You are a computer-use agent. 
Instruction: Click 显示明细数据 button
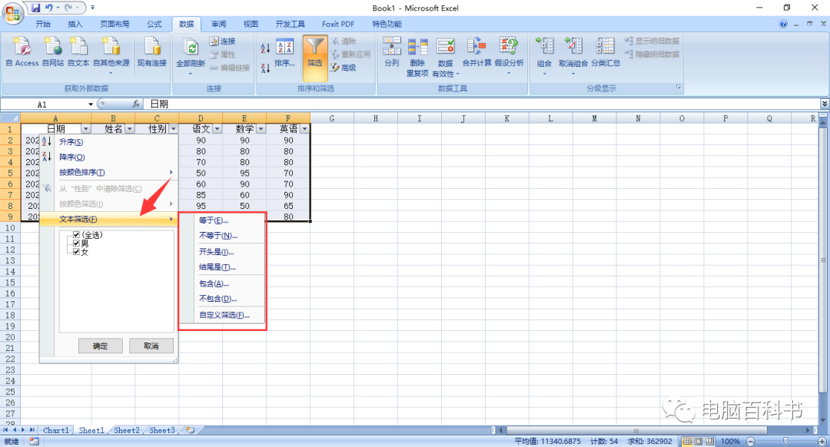pos(652,41)
